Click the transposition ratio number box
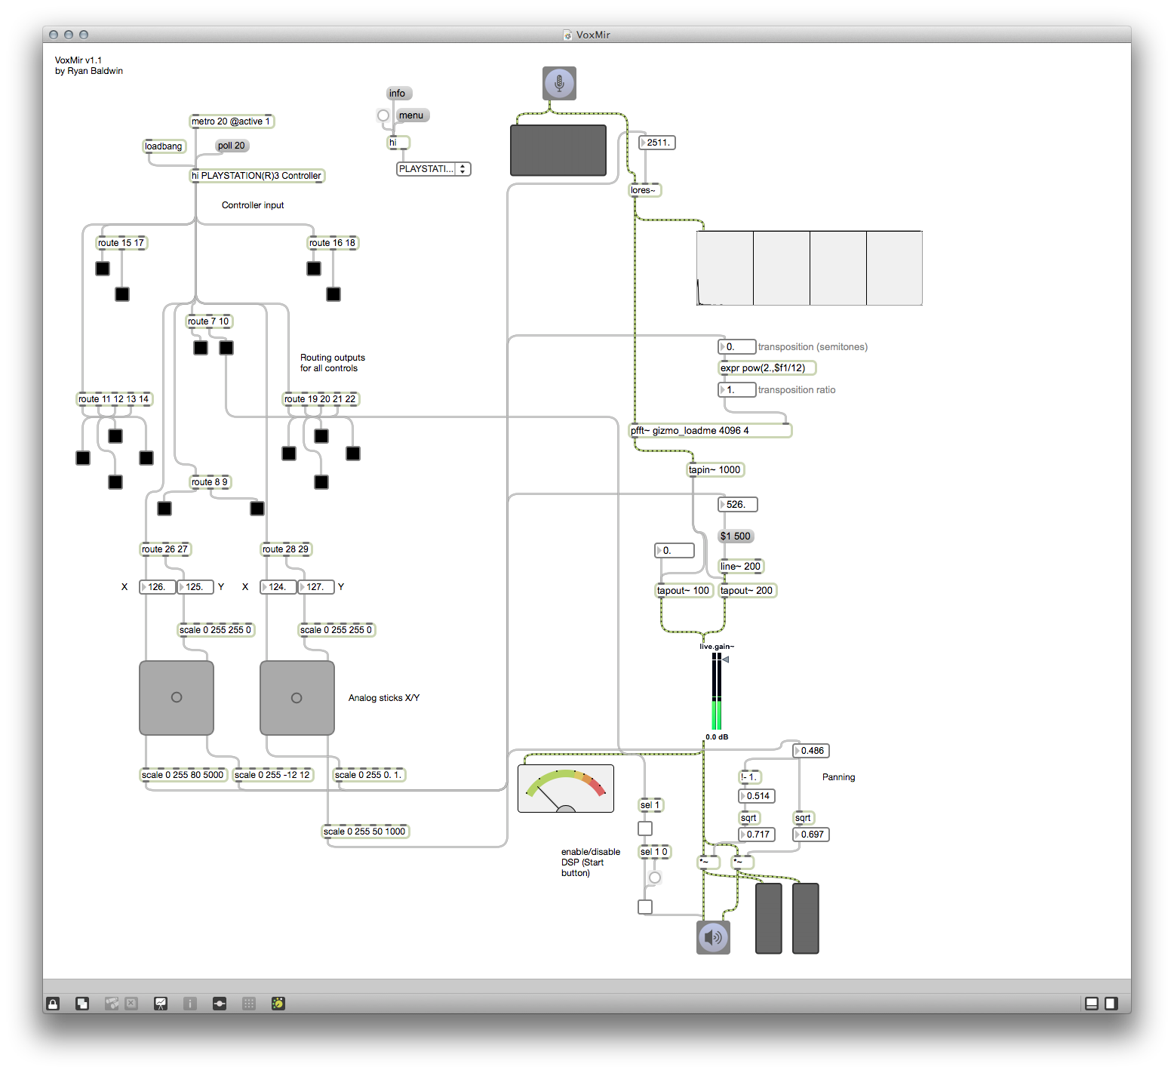 (736, 390)
